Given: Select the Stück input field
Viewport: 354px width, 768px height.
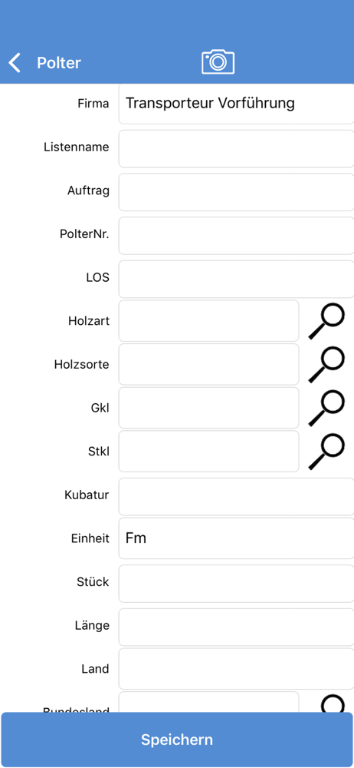Looking at the screenshot, I should coord(236,584).
